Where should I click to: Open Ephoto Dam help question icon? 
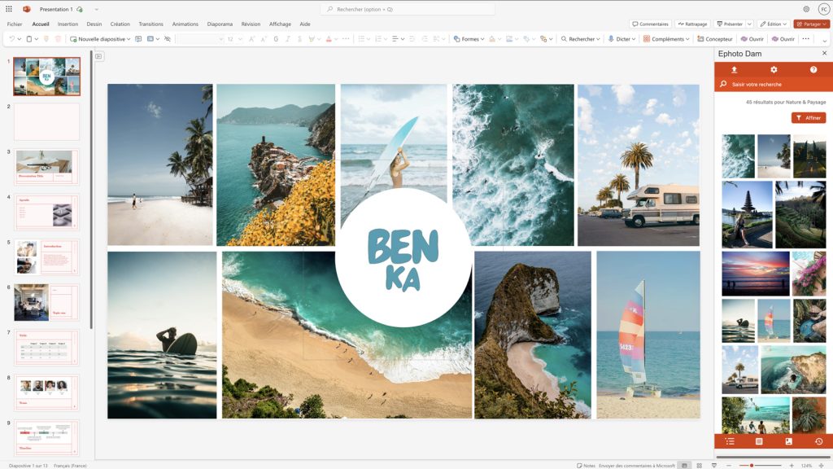813,70
